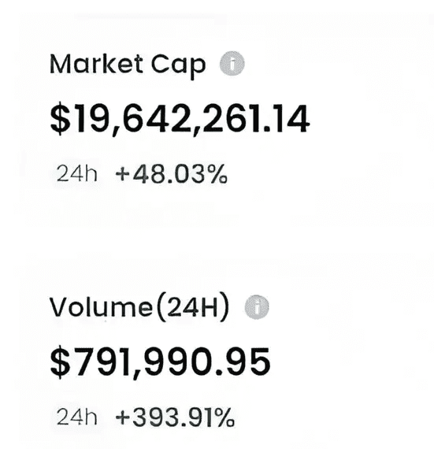Viewport: 434px width, 449px height.
Task: Open the timeframe selector next to +48.03%
Action: pos(76,173)
